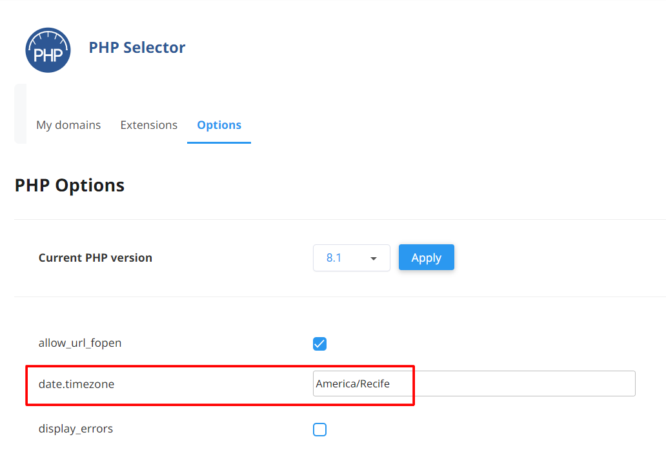Switch to the My domains tab
The height and width of the screenshot is (457, 666).
pos(68,125)
